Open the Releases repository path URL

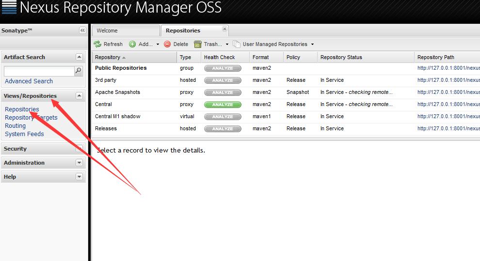[448, 128]
